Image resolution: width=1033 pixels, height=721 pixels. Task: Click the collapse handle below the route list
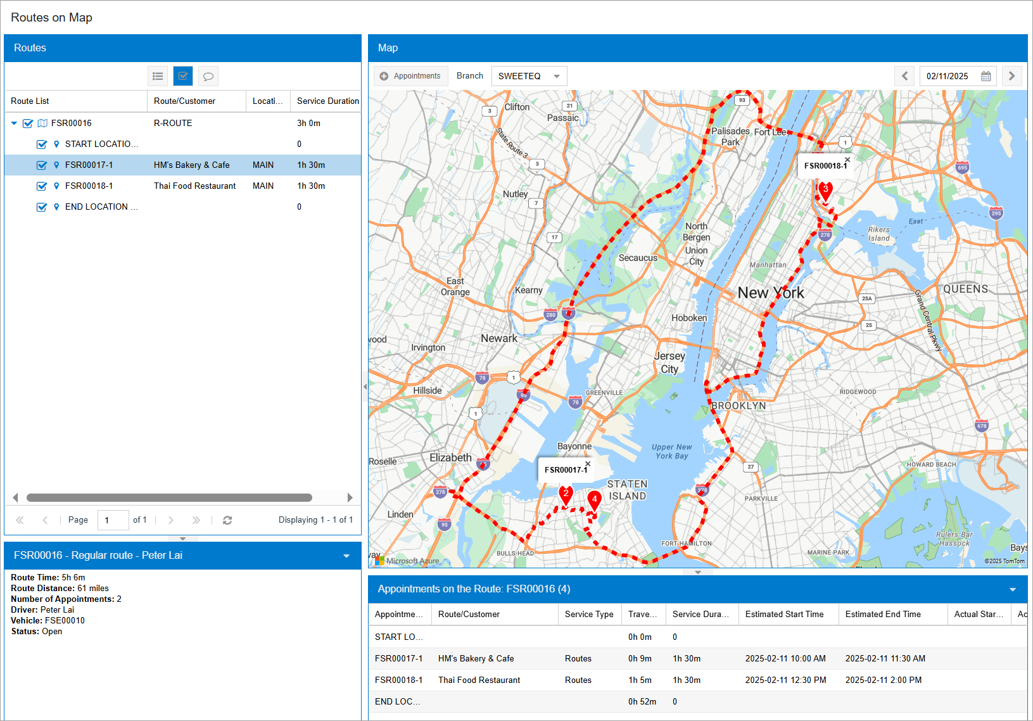click(183, 539)
